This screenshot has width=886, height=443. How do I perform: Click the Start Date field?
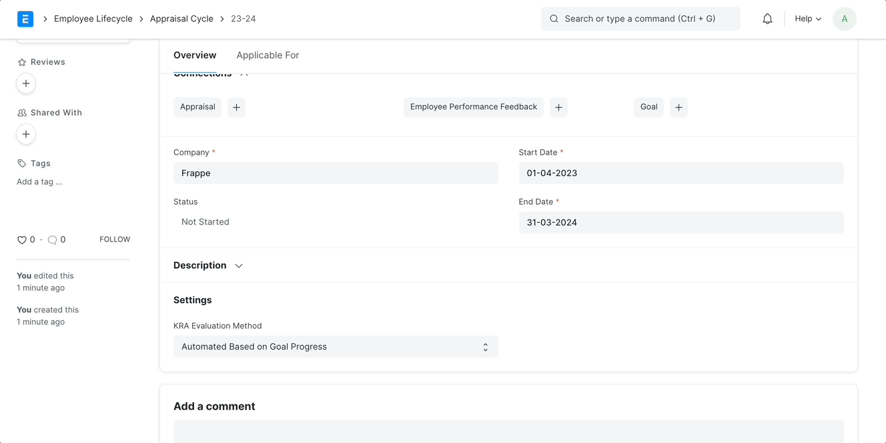(x=681, y=173)
